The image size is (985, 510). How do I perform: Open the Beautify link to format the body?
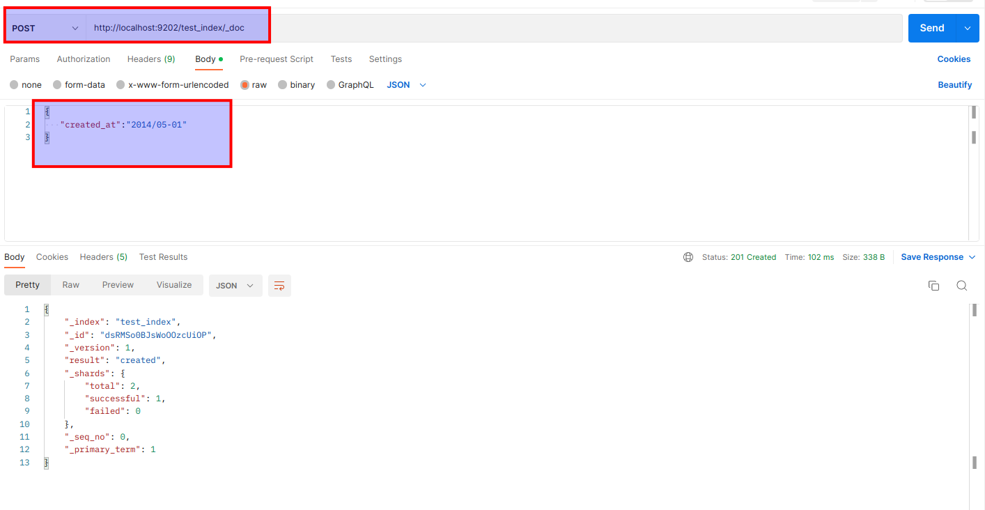pyautogui.click(x=954, y=84)
